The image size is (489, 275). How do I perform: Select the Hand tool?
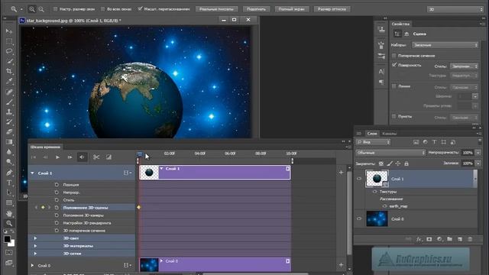(9, 213)
